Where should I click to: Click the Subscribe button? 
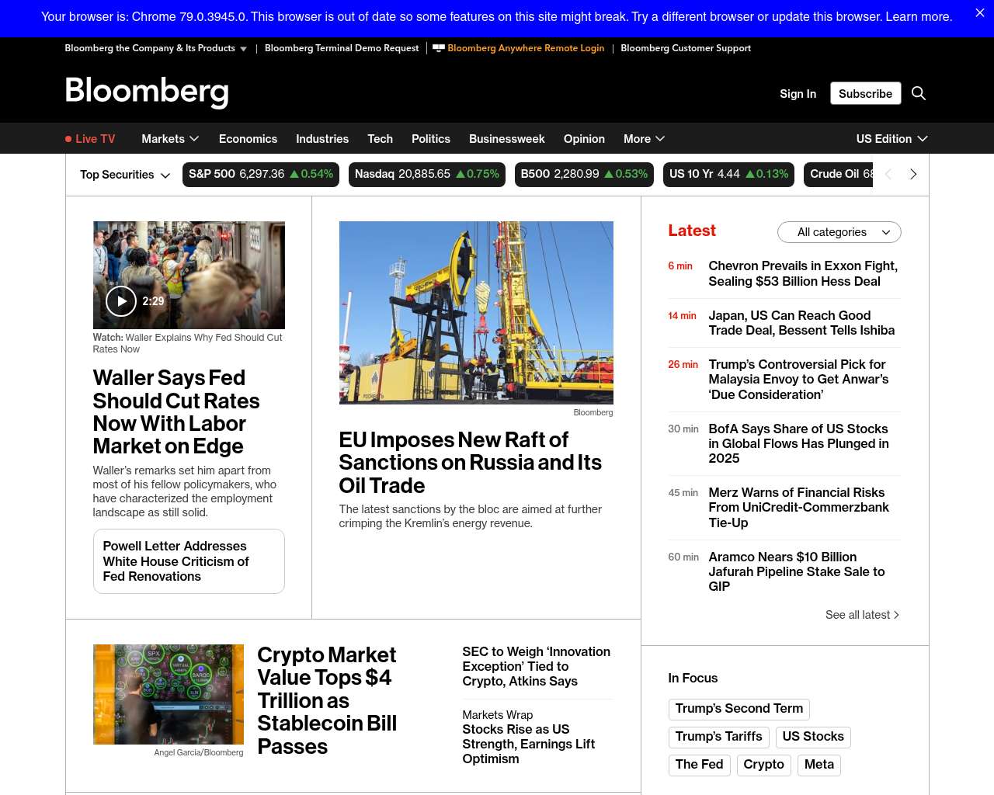865,93
